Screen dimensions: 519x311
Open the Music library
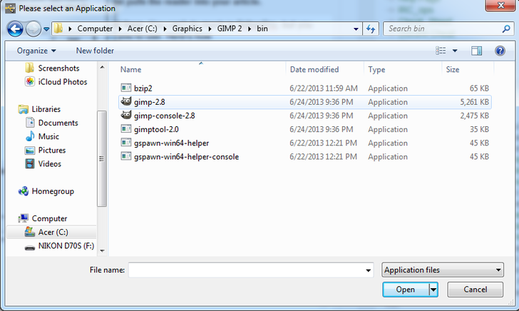42,136
